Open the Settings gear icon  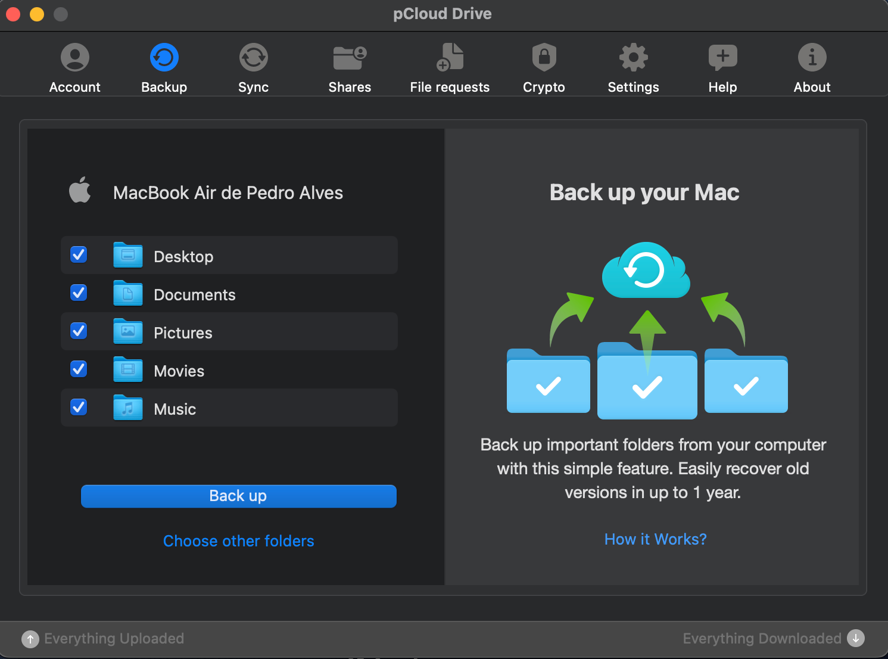pyautogui.click(x=634, y=57)
